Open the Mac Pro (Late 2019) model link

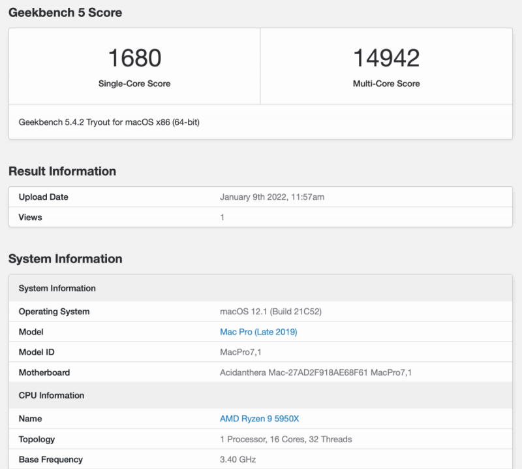click(258, 332)
